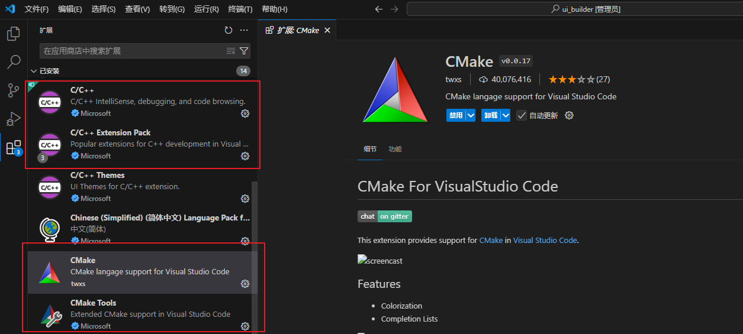Click the 禁用 button
Image resolution: width=743 pixels, height=334 pixels.
[x=456, y=115]
